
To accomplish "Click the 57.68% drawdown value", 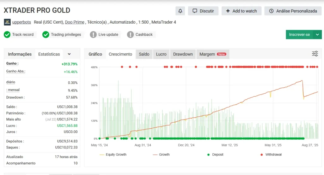I will [x=72, y=97].
